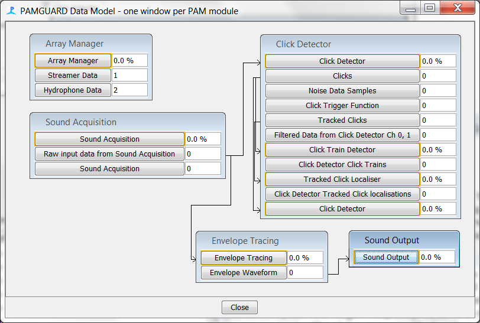Image resolution: width=480 pixels, height=323 pixels.
Task: Click 0.0 % field beside Click Train Detector
Action: tap(438, 149)
